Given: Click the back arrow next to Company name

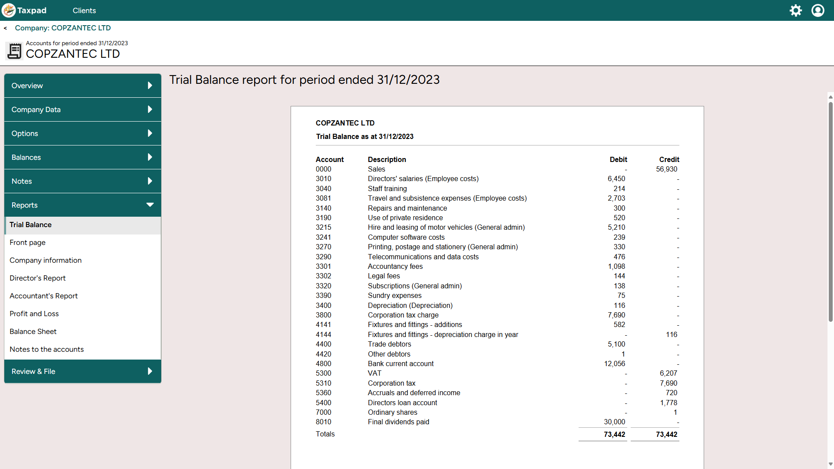Looking at the screenshot, I should point(5,28).
